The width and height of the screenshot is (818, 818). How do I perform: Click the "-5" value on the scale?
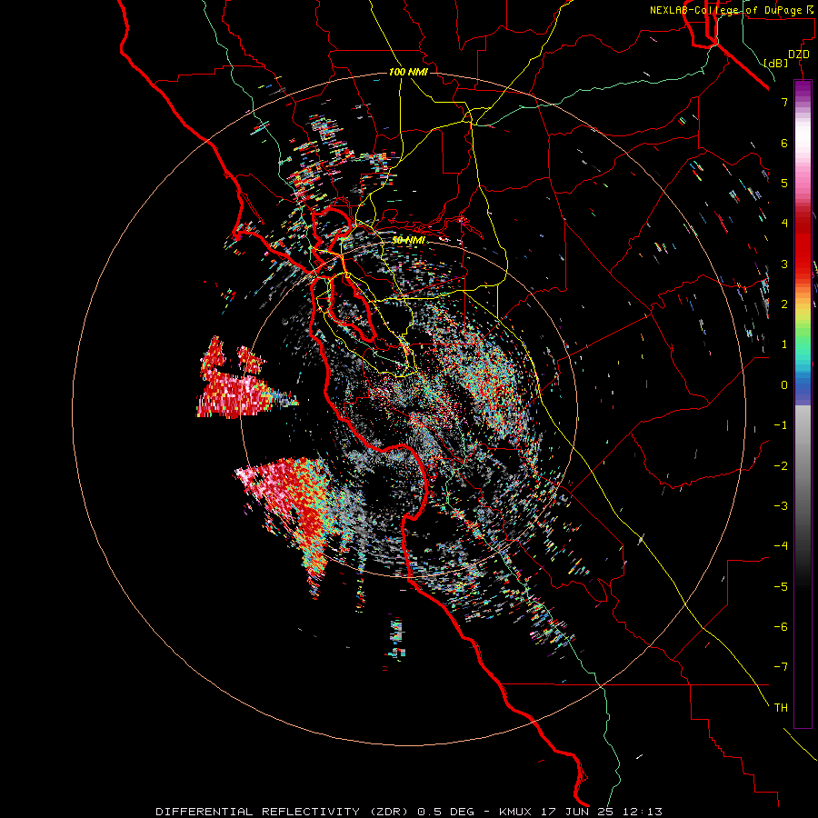(x=781, y=587)
